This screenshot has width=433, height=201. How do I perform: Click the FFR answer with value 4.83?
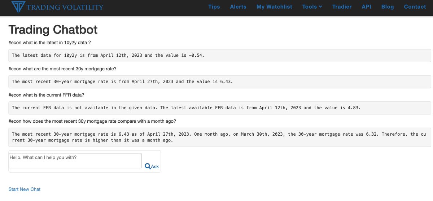coord(220,108)
